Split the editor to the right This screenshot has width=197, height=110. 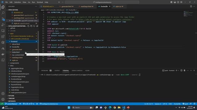pyautogui.click(x=191, y=6)
